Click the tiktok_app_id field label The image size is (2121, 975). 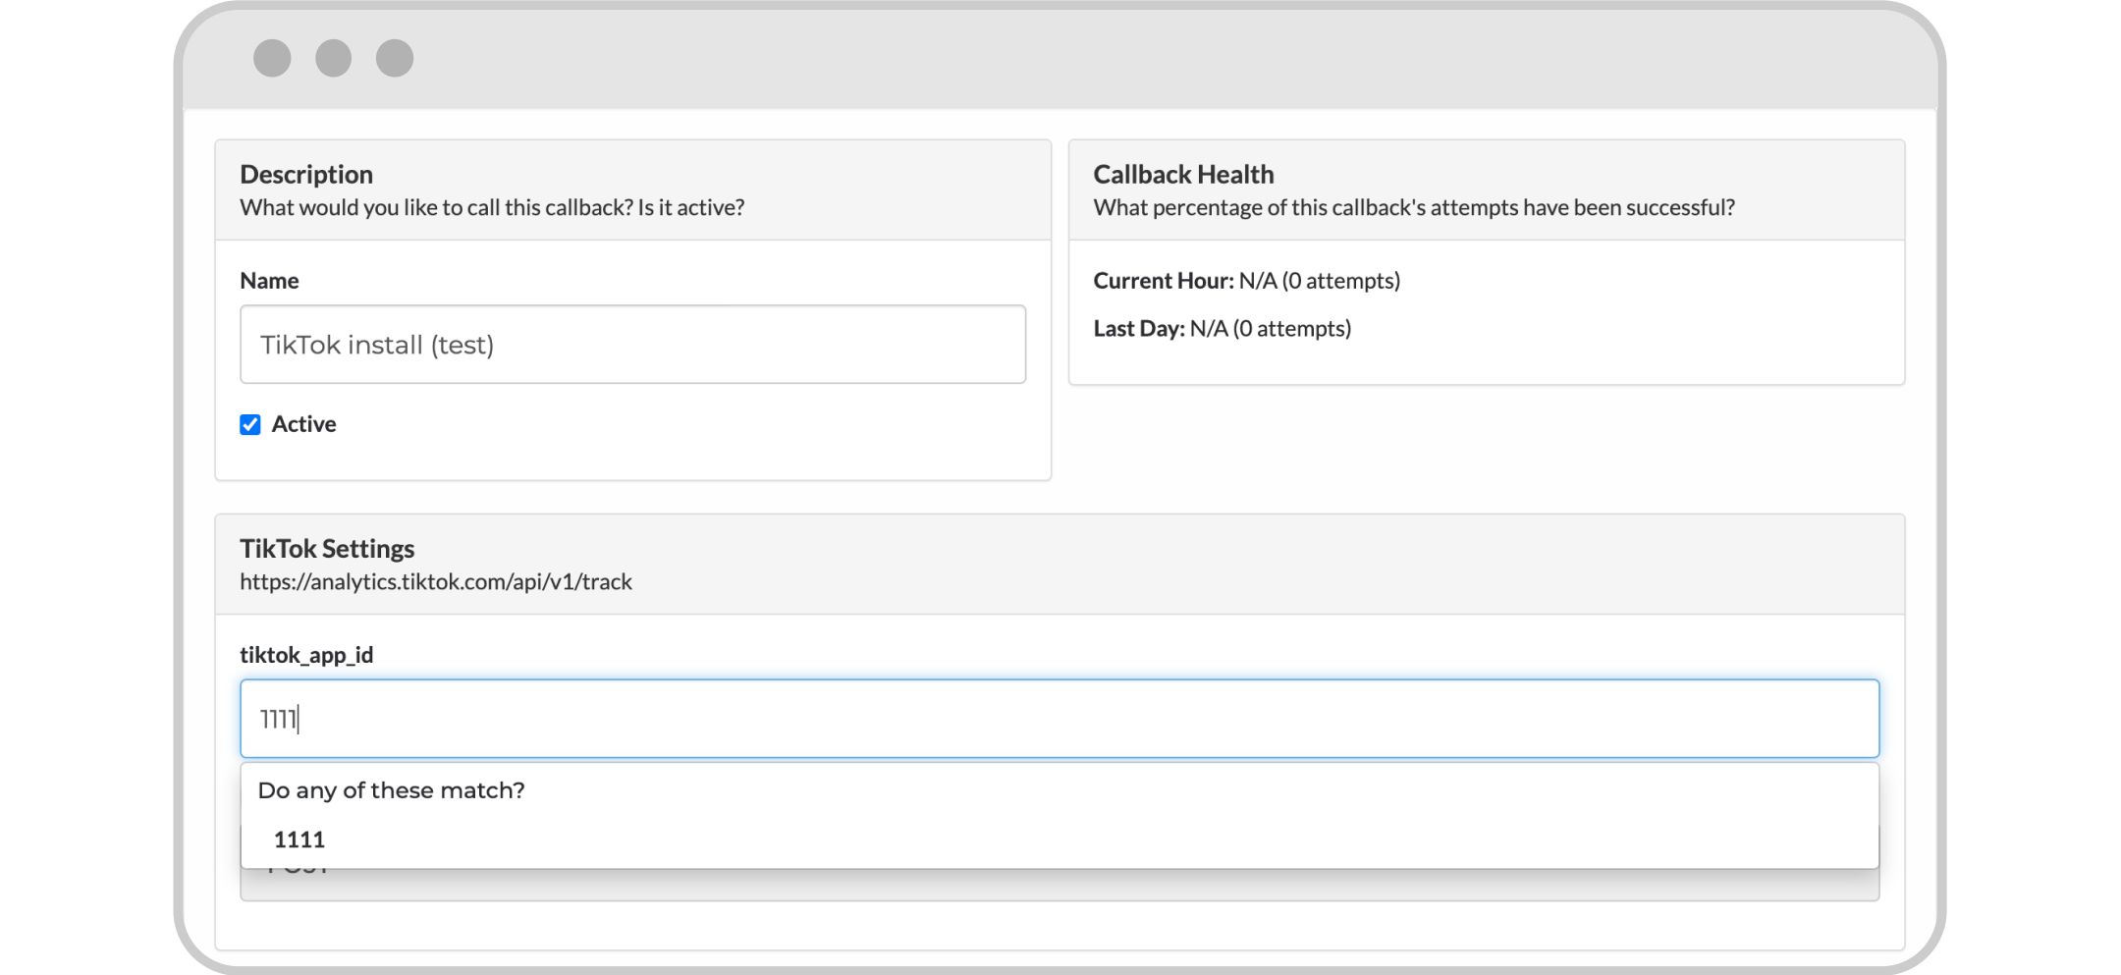[306, 655]
